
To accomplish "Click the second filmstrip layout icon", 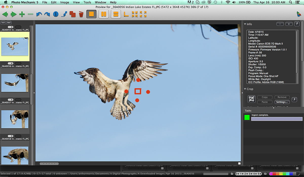I will point(9,23).
